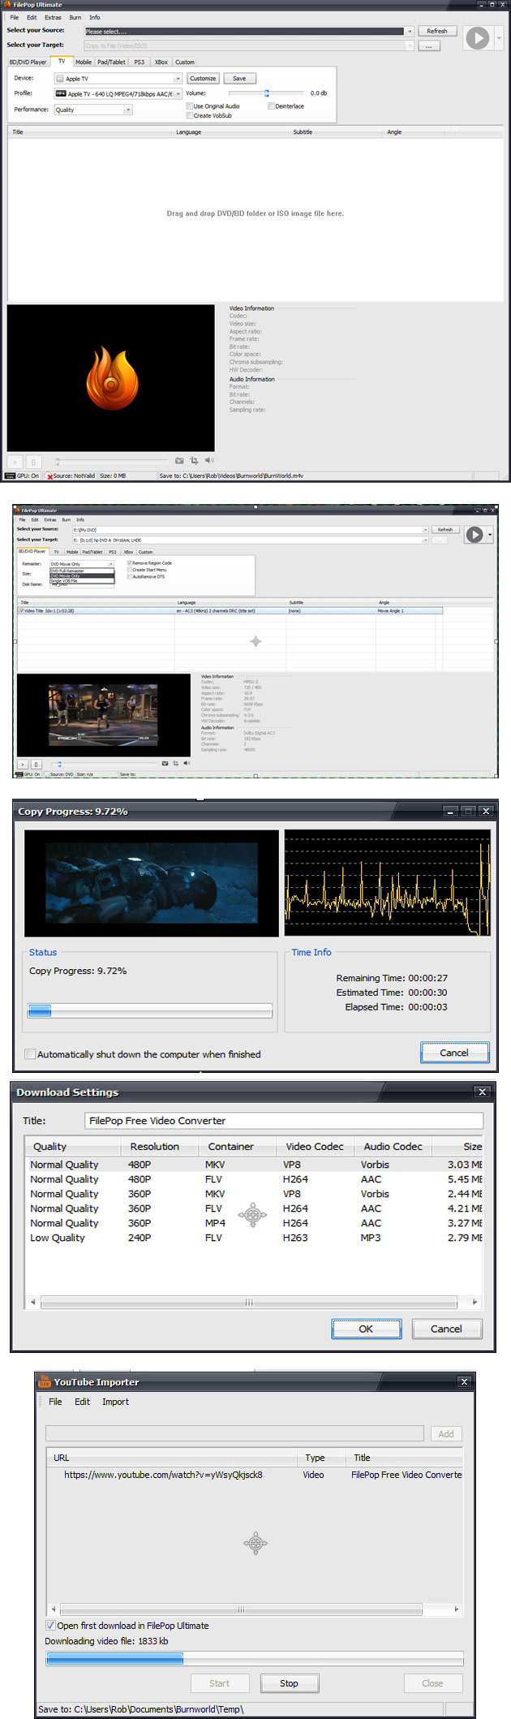Open the PS3 tab in the empty-source window
Screen dimensions: 511x1719
[139, 62]
